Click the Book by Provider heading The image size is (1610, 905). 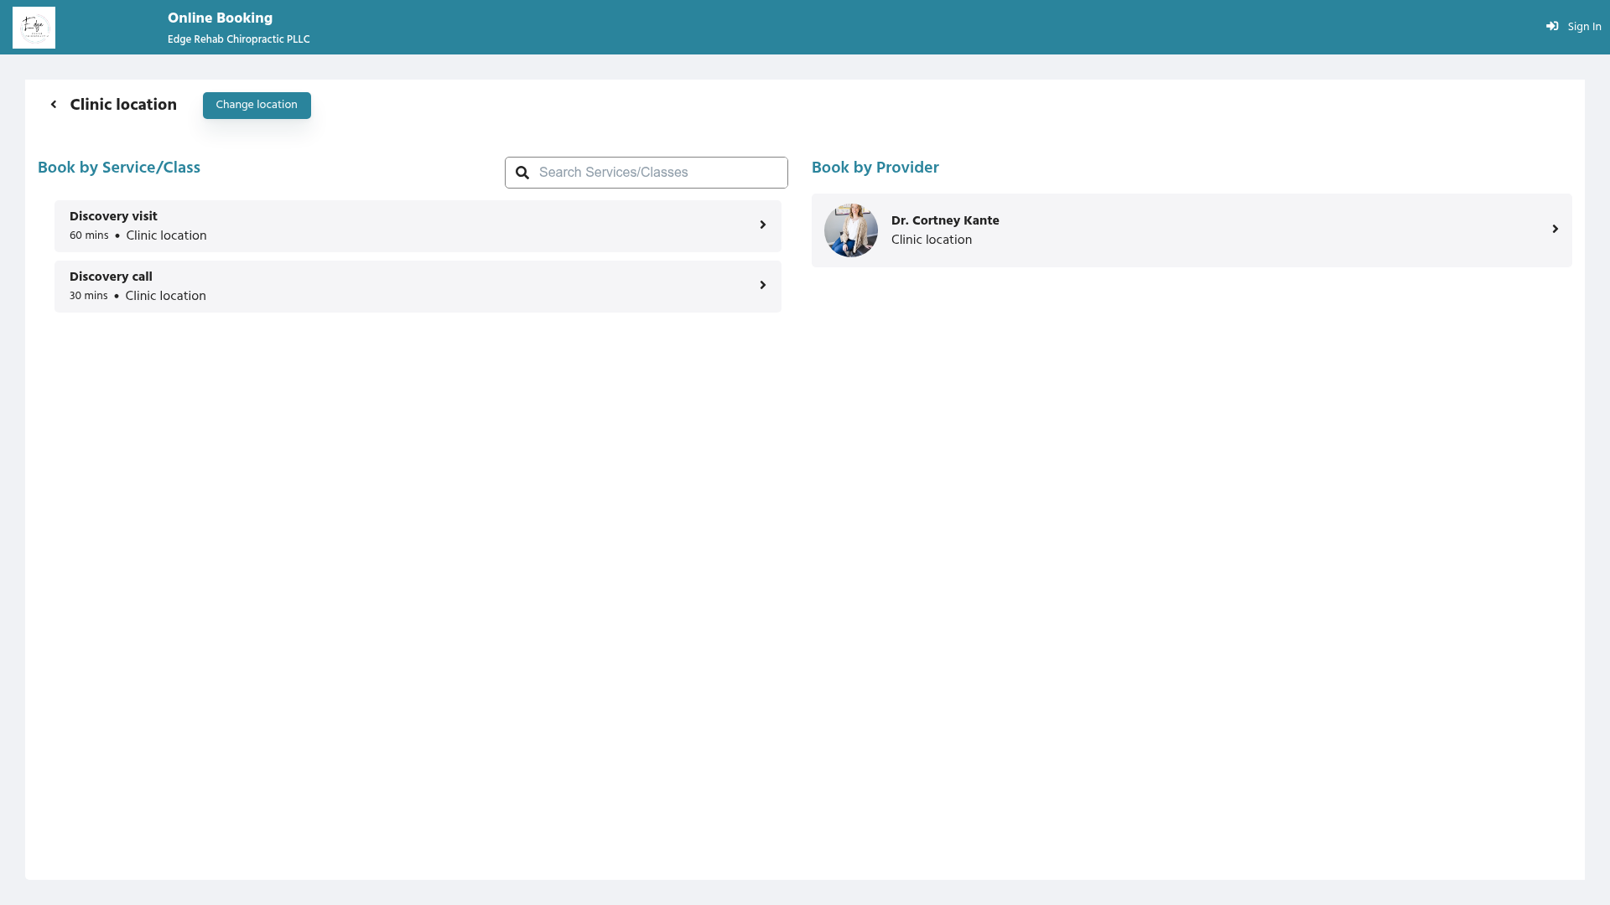click(875, 168)
